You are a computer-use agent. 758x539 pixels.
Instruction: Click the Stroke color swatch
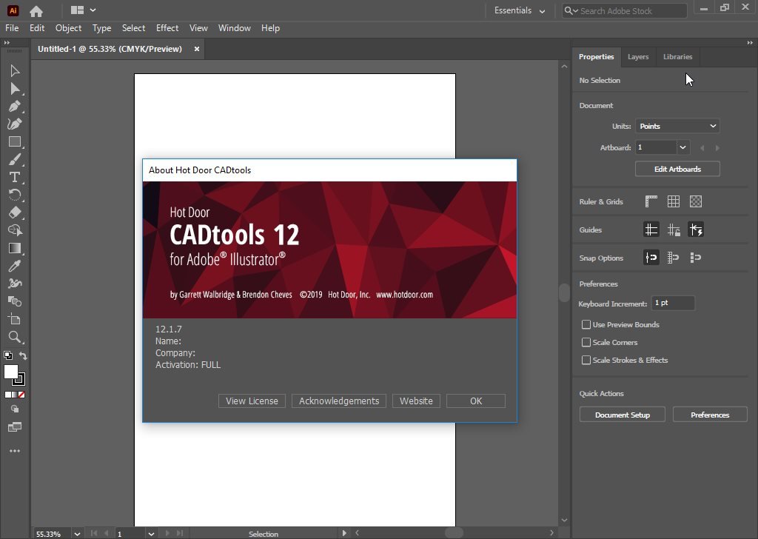click(20, 381)
